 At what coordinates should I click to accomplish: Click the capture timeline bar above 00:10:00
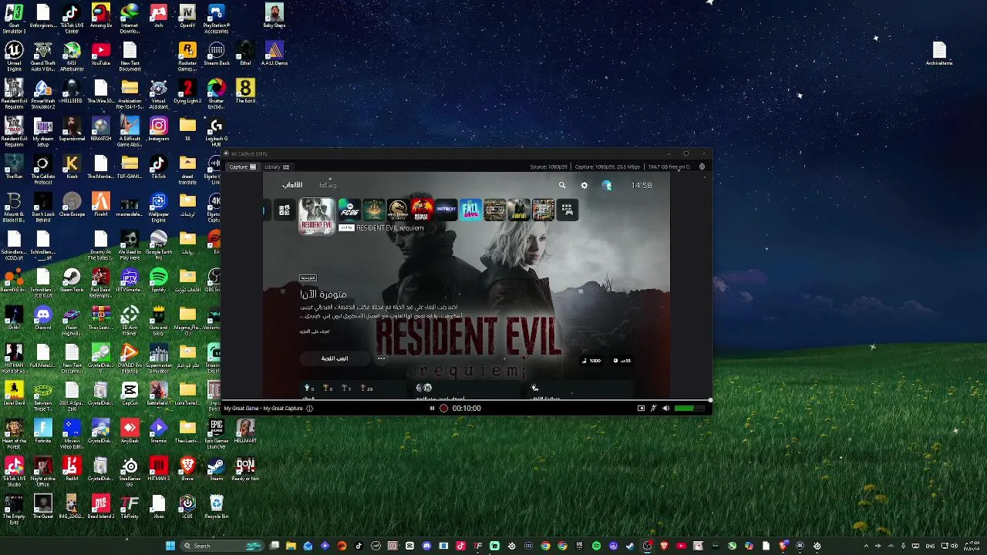466,401
